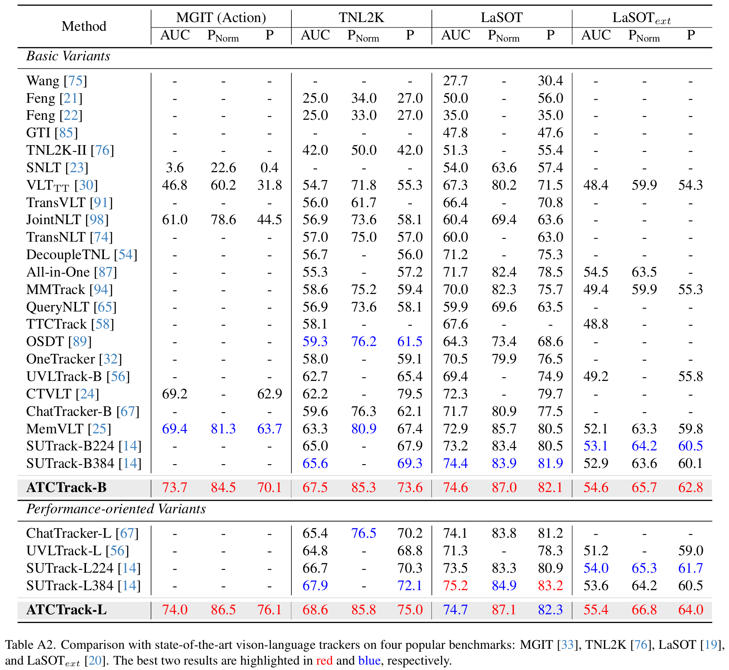The image size is (729, 670).
Task: Select SUTrack-L224 LaSOT ext AUC 54.0
Action: point(596,568)
